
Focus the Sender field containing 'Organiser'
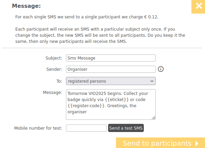(111, 69)
